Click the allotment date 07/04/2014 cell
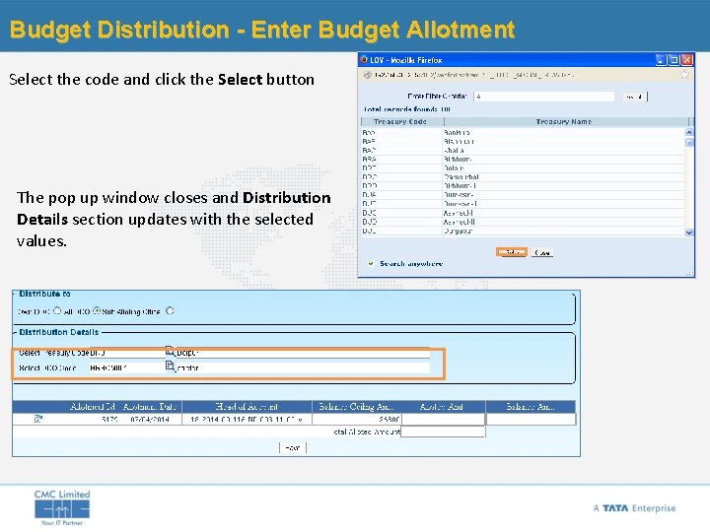 coord(150,420)
